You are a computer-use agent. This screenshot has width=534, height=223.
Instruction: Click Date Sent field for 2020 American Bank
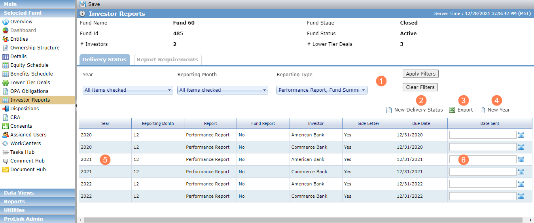[483, 135]
